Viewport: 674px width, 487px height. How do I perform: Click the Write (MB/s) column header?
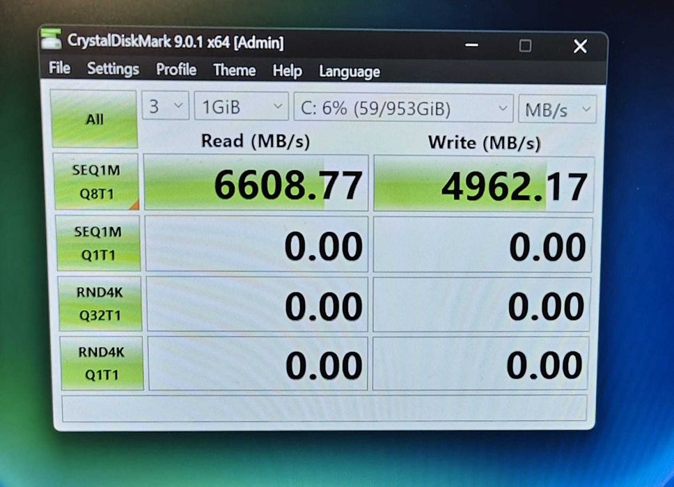coord(484,142)
